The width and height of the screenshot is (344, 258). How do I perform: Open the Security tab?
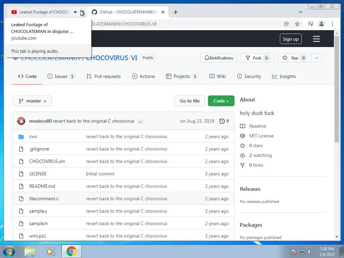(249, 76)
